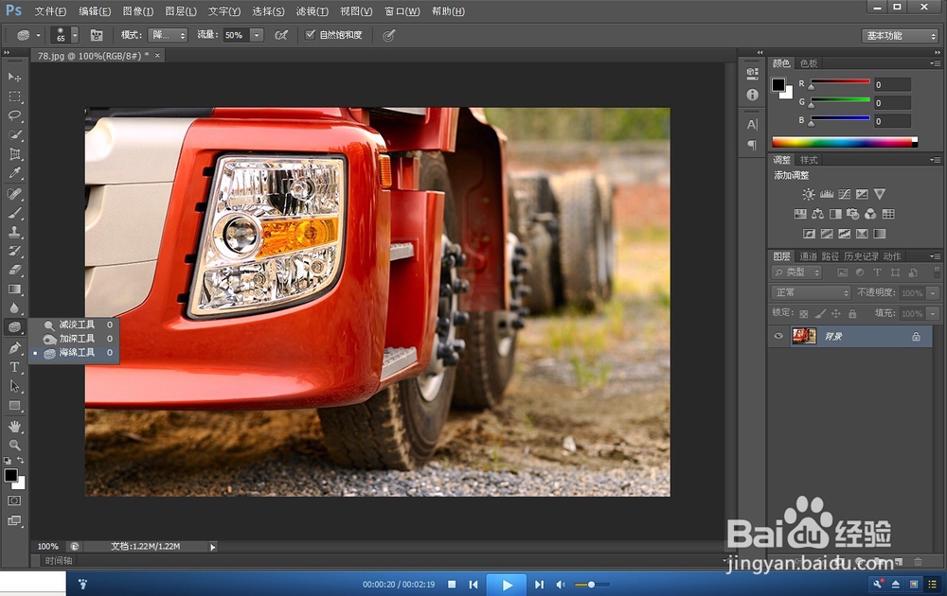Toggle Quick Mask mode in toolbox
The image size is (947, 596).
pos(14,500)
